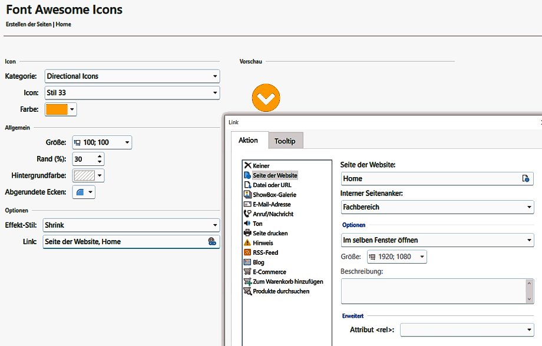Click the Beschreibung text field
Viewport: 542px width, 346px height.
point(432,291)
